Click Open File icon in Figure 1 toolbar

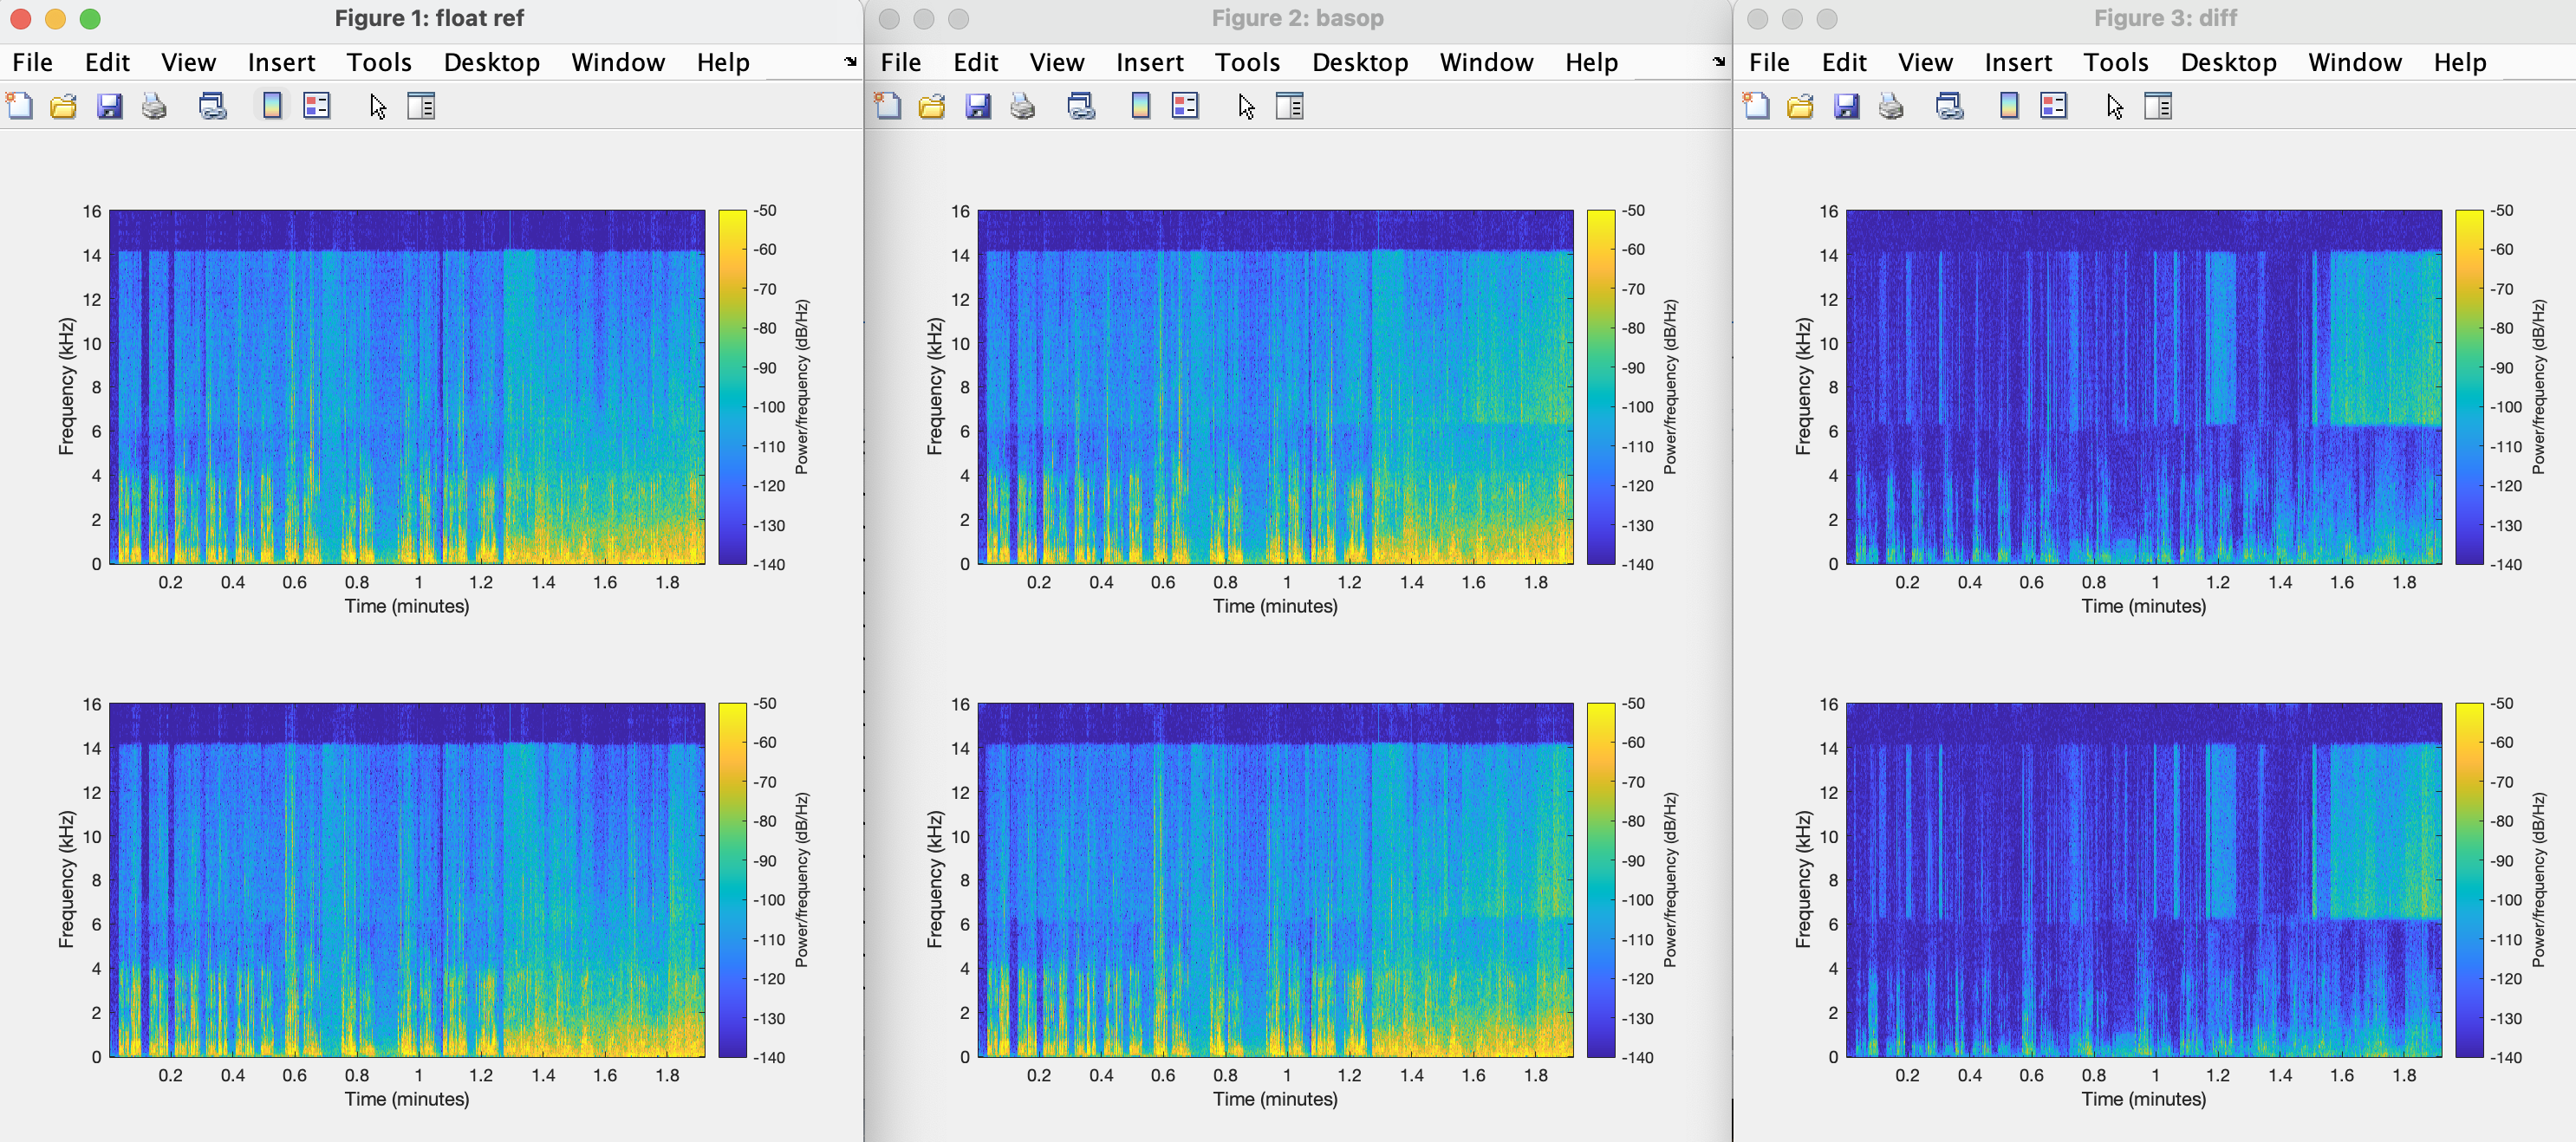(x=63, y=106)
